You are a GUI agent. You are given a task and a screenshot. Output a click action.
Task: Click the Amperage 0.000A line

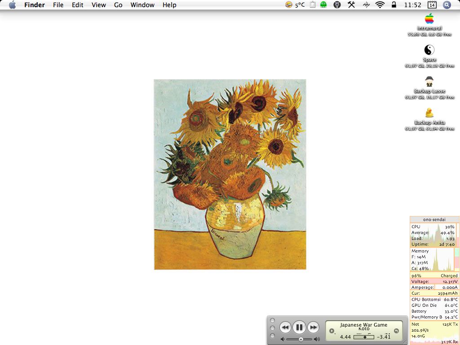(434, 287)
